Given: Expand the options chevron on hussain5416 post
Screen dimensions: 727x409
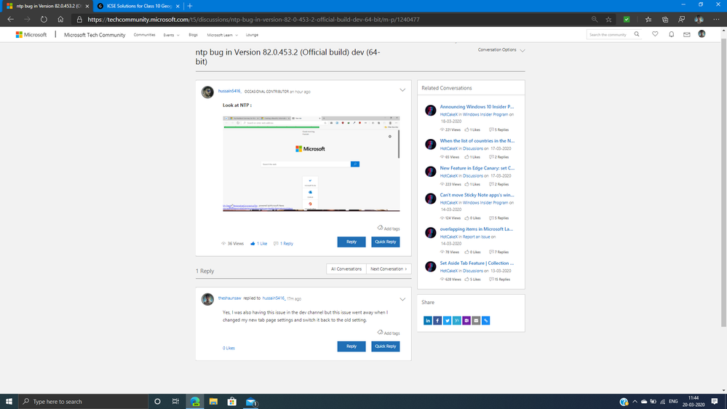Looking at the screenshot, I should point(402,90).
